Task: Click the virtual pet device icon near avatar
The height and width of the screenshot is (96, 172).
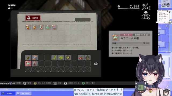Action: [141, 87]
